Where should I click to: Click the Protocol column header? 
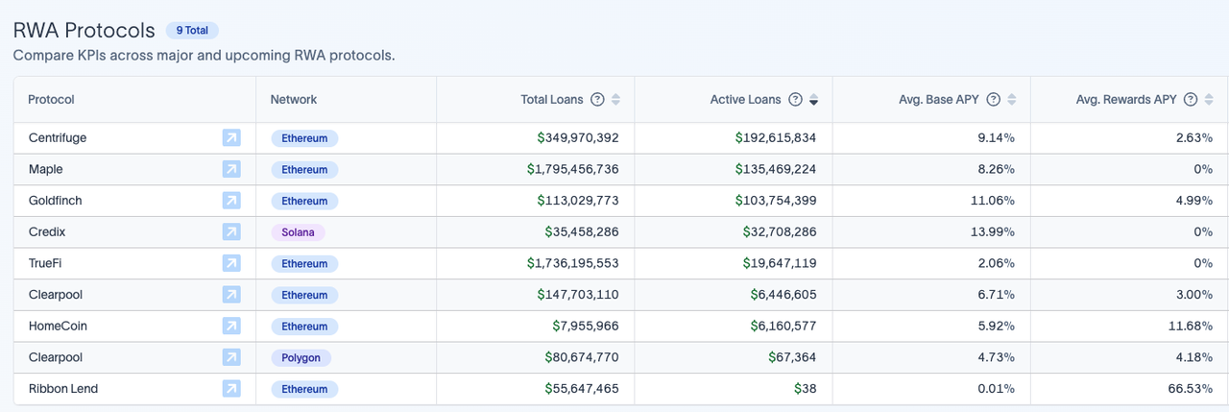point(51,100)
